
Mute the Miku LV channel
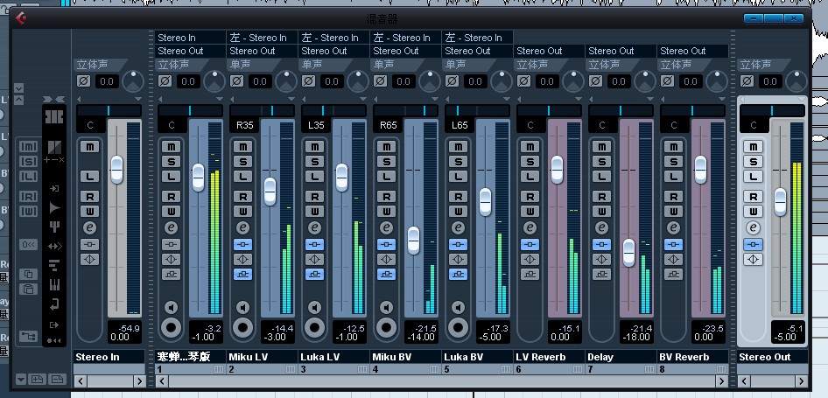click(243, 147)
